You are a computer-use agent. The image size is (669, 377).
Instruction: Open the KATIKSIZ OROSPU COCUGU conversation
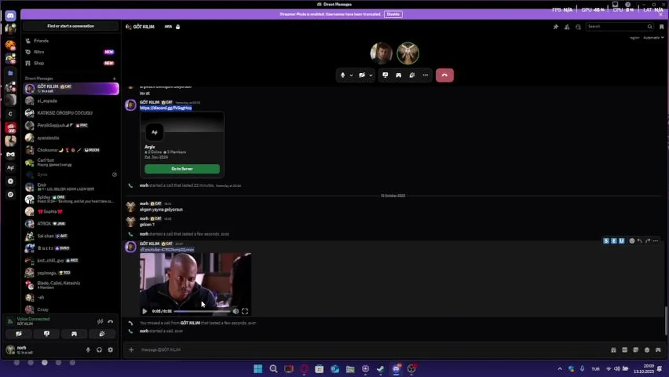click(71, 113)
